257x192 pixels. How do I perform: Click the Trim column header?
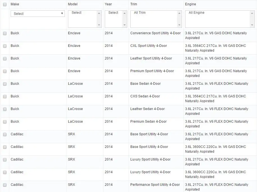134,4
